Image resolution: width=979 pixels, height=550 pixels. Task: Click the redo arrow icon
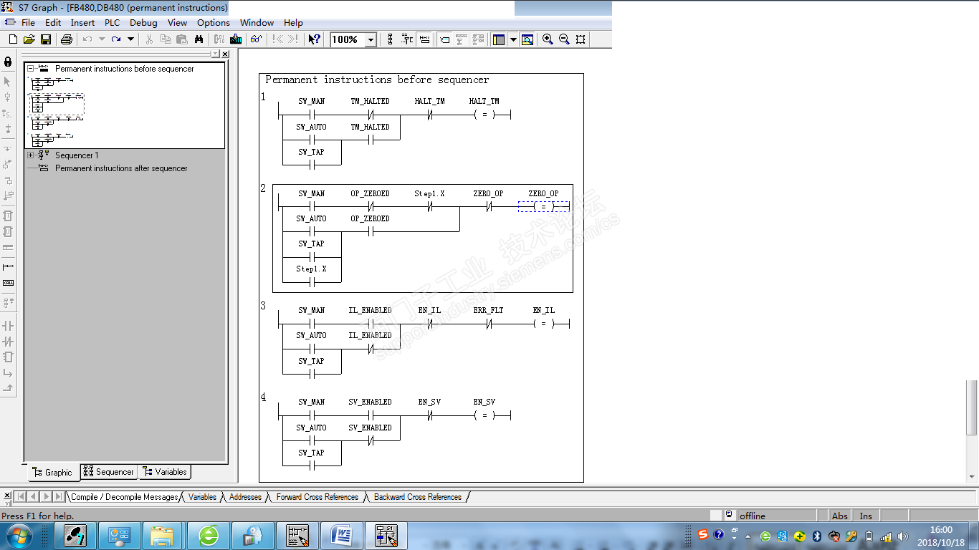point(116,39)
